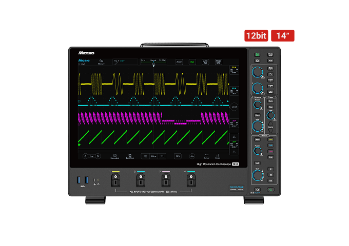Screen dimensions: 349x246
Task: Tap the right arrow fine-adjust icon
Action: pyautogui.click(x=98, y=156)
